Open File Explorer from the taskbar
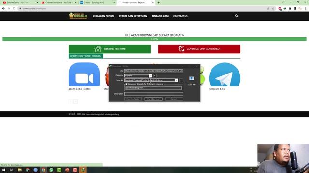This screenshot has height=173, width=309. coord(20,170)
